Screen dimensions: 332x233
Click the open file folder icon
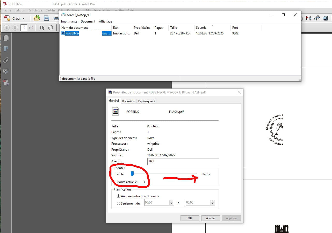[37, 18]
